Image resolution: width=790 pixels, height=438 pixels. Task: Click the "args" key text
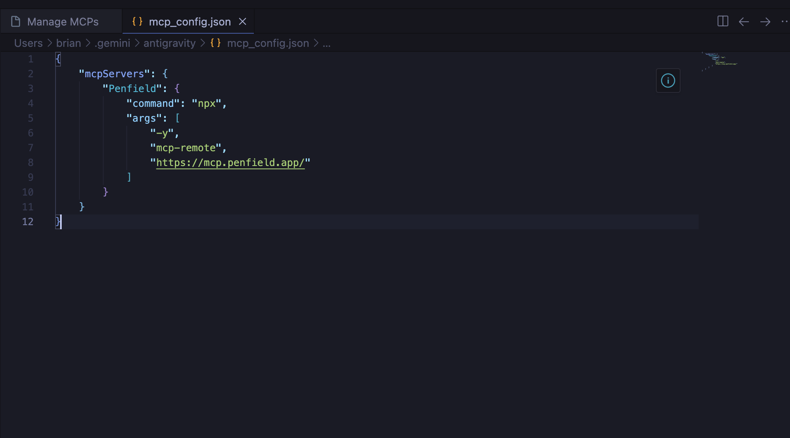[144, 118]
